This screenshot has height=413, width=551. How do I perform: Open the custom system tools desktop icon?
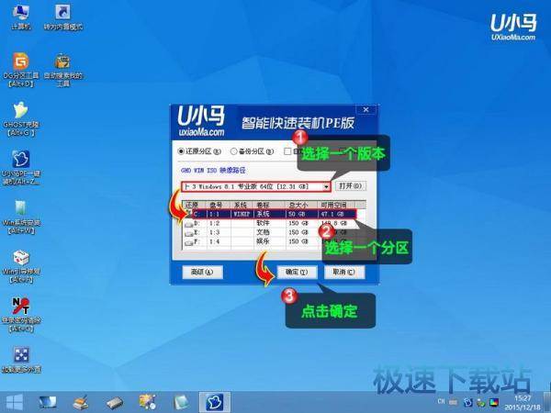tap(62, 70)
